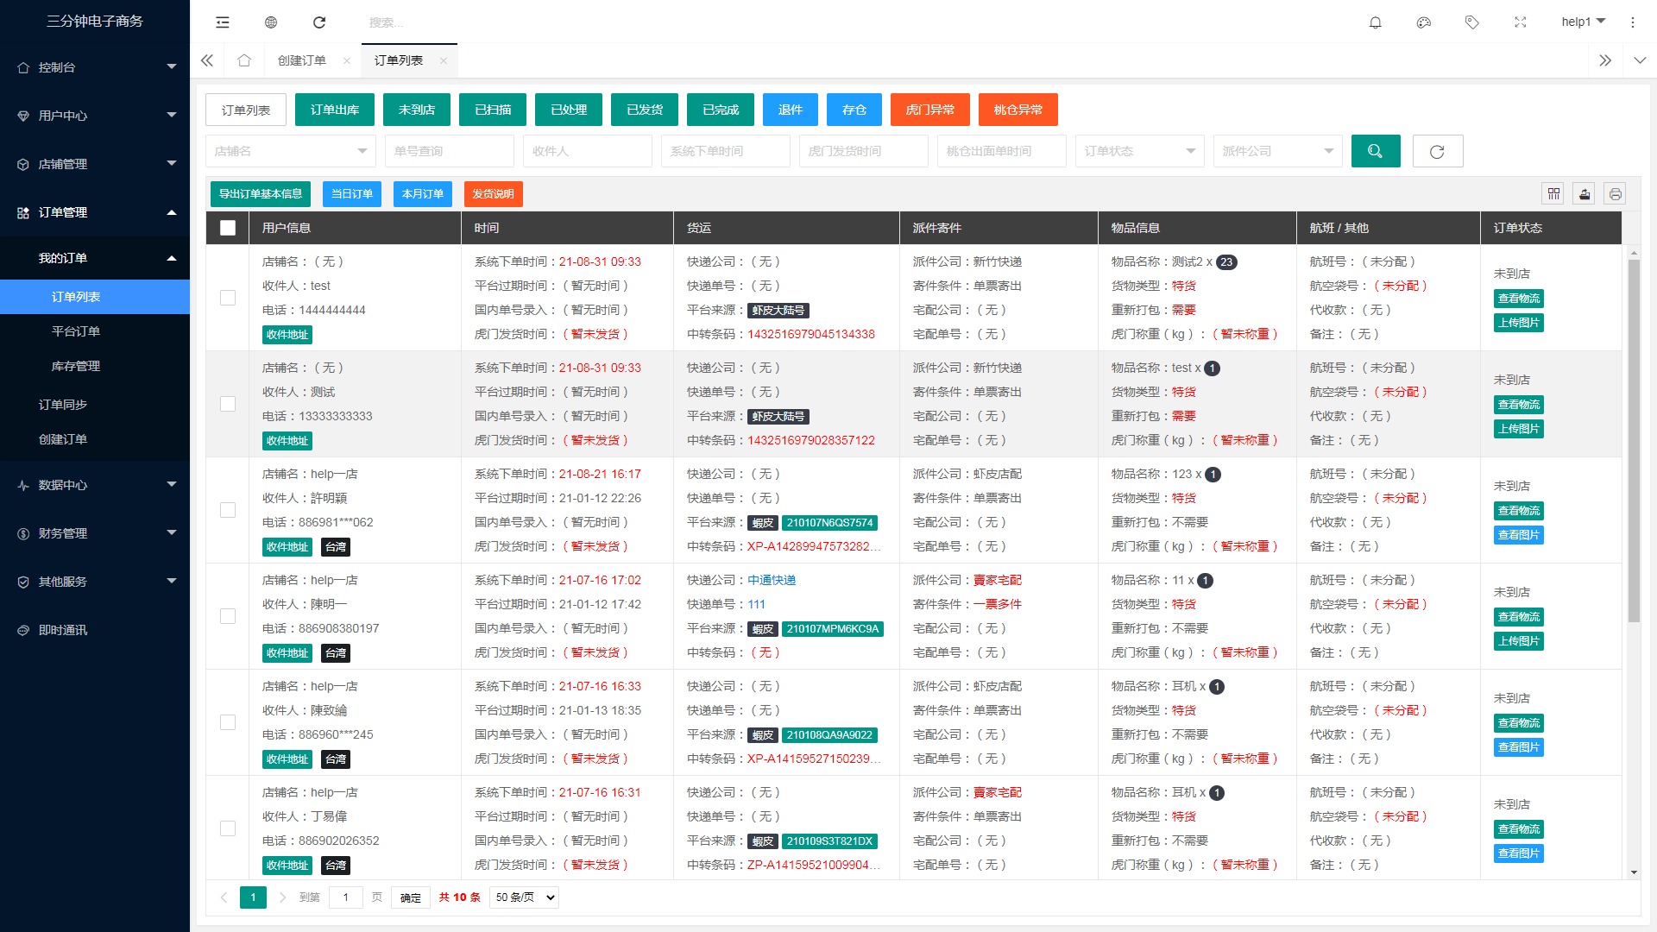This screenshot has height=932, width=1657.
Task: Open 平台订单 in the sidebar
Action: 76,331
